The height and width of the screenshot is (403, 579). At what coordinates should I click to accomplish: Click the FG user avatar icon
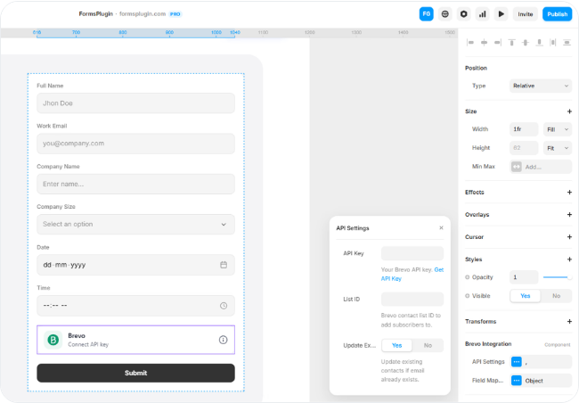click(x=426, y=14)
